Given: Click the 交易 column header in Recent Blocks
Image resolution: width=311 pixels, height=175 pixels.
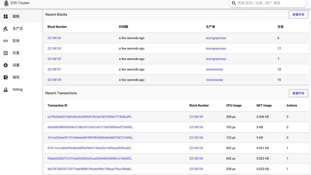Looking at the screenshot, I should (x=280, y=27).
